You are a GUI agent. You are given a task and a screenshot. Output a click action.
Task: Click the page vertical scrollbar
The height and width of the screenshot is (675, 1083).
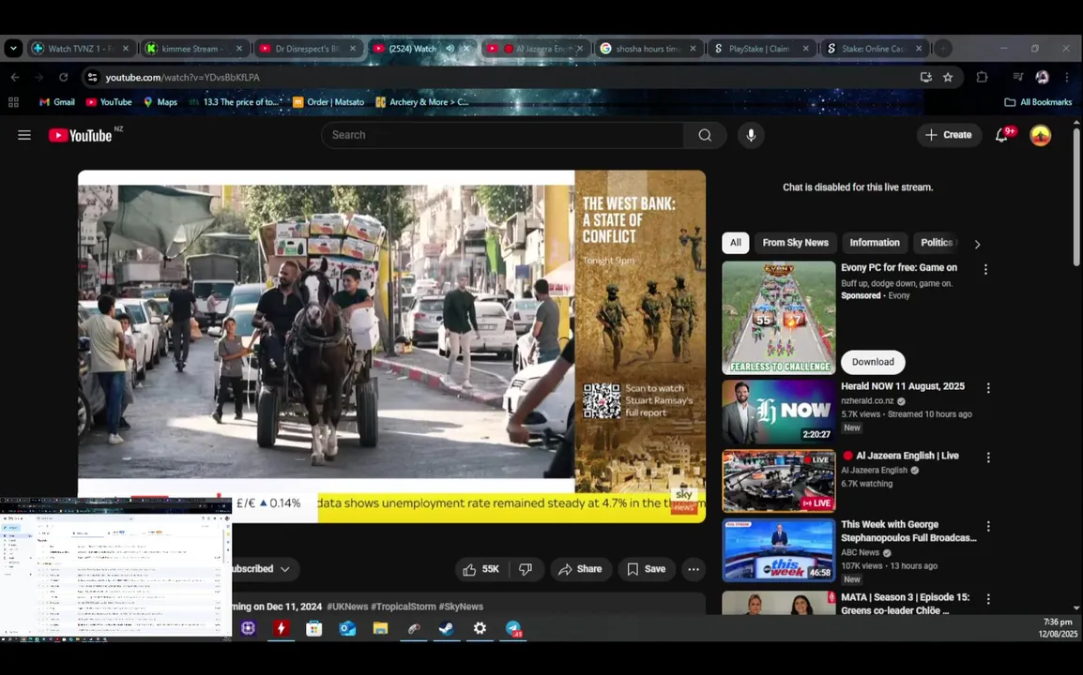point(1076,200)
